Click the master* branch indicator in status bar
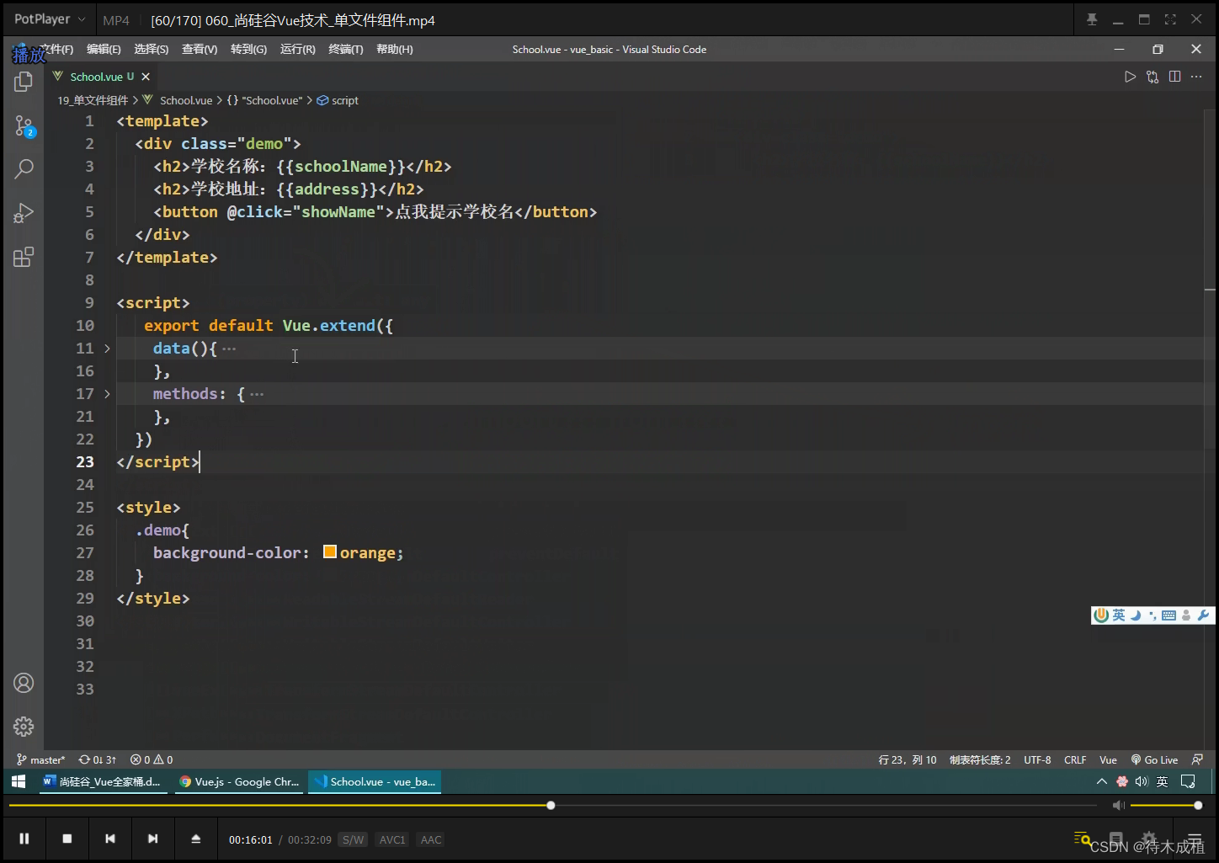1219x863 pixels. (41, 759)
